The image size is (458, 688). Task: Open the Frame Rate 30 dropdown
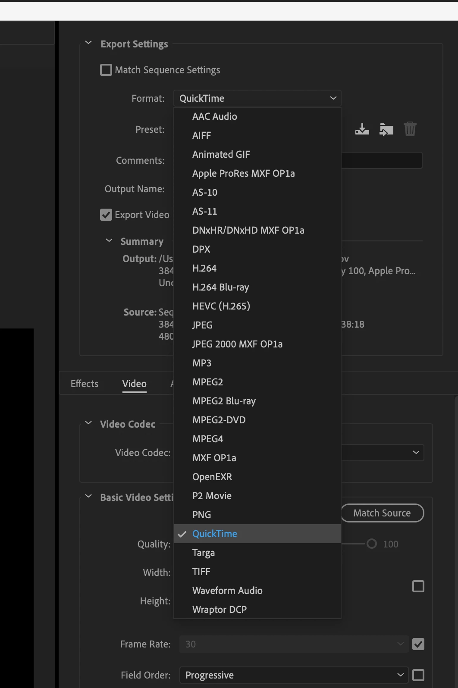pos(294,644)
